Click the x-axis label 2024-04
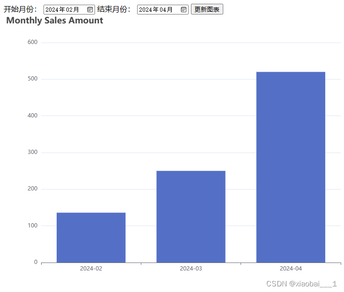 [291, 269]
